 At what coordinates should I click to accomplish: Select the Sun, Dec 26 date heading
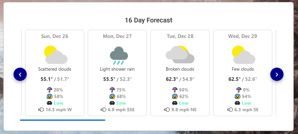click(x=55, y=36)
